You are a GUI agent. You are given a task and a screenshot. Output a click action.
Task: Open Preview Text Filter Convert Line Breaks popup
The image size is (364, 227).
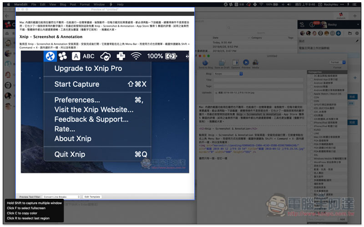click(61, 197)
